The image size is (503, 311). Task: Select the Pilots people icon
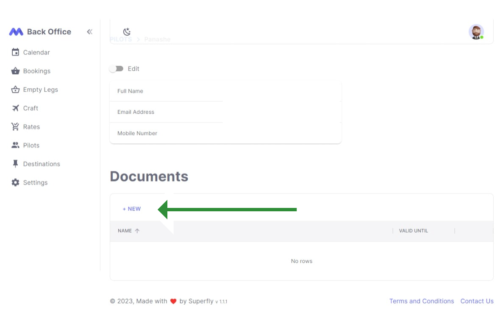(x=15, y=145)
